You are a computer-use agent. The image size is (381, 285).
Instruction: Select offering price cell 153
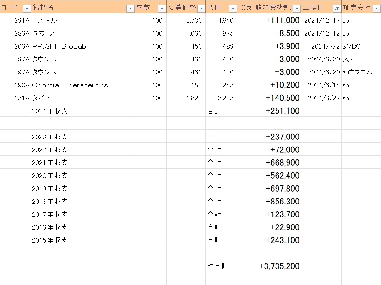[x=186, y=84]
